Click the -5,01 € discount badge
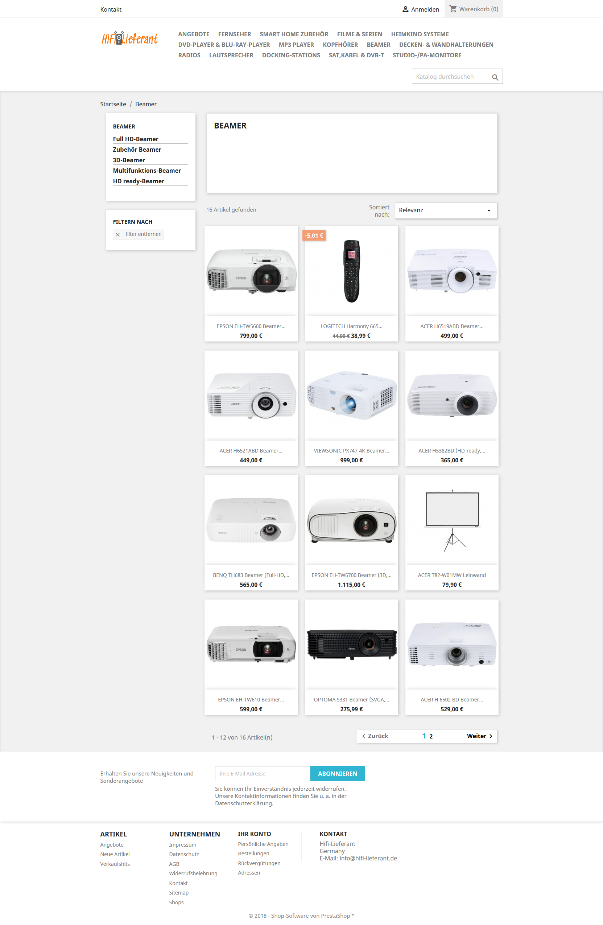603x925 pixels. (314, 236)
